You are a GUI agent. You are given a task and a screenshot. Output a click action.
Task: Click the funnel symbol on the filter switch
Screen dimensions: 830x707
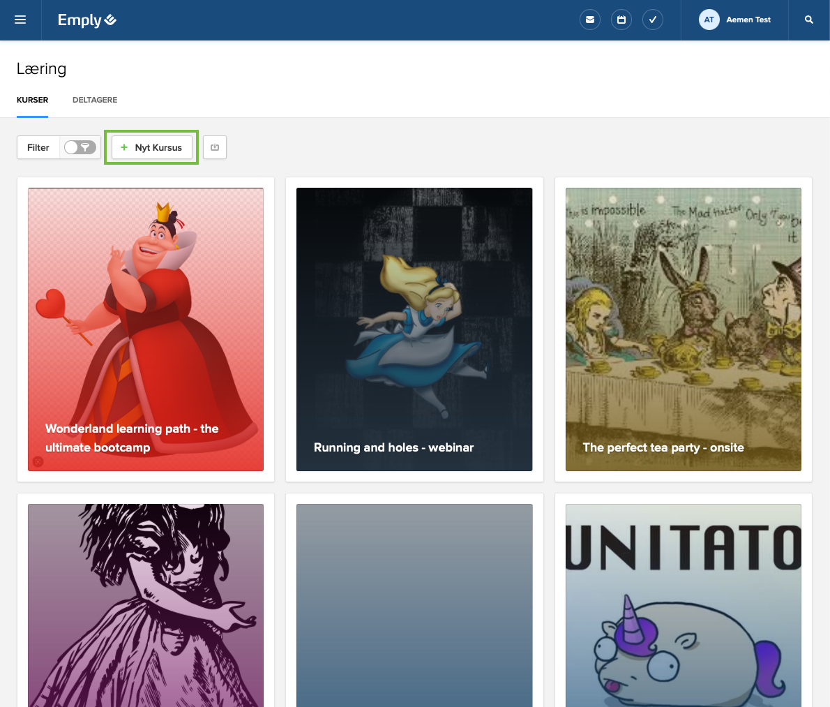coord(85,147)
